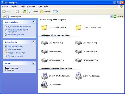The width and height of the screenshot is (125, 94).
Task: Open the address bar dropdown arrow
Action: [x=111, y=16]
